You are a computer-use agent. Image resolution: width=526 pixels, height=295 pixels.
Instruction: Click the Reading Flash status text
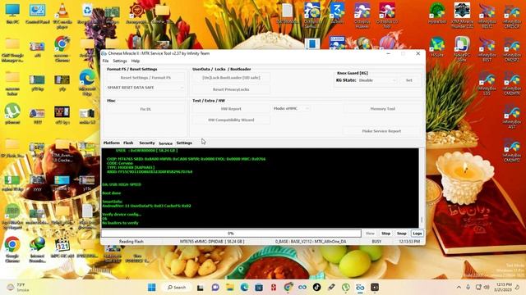[131, 241]
